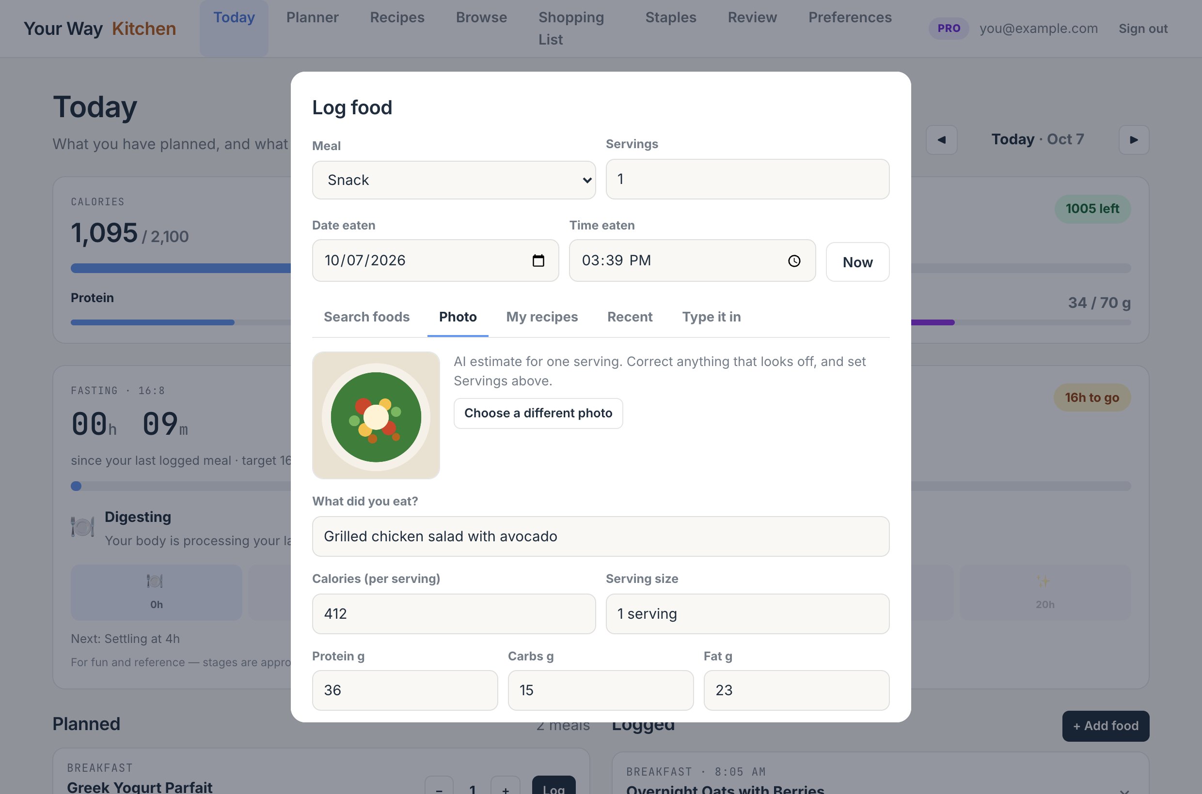Sign out of the account

[x=1143, y=29]
